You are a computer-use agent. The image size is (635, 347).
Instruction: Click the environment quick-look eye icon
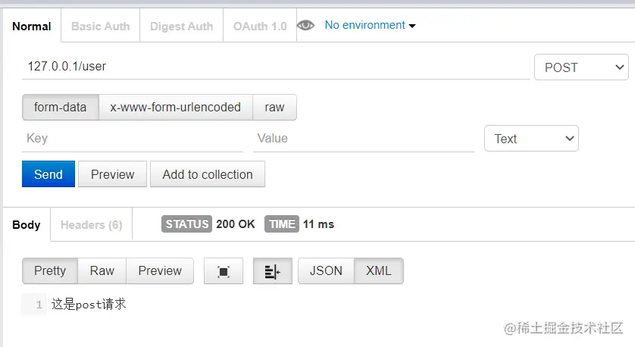click(x=306, y=26)
